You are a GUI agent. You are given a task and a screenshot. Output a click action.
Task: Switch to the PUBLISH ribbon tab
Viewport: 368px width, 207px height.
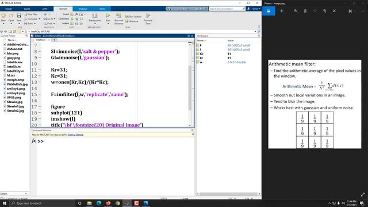83,9
